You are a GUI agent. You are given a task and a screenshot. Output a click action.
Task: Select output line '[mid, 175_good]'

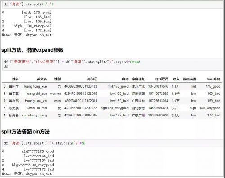(37, 13)
